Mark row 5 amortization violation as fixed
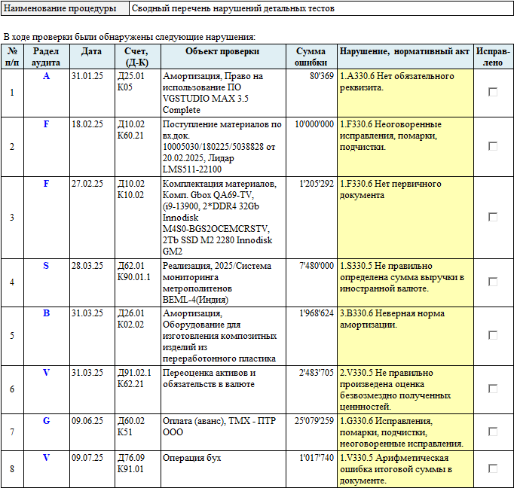This screenshot has width=514, height=488. (493, 335)
